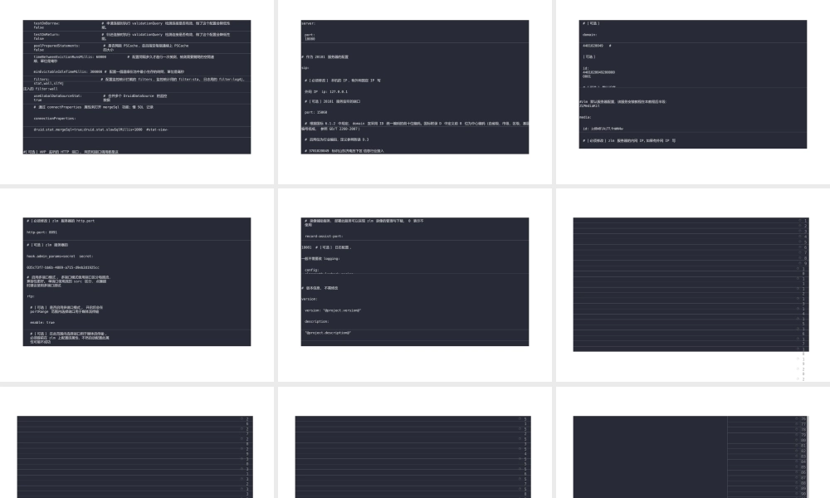Image resolution: width=830 pixels, height=498 pixels.
Task: Click the "@project.description@" value
Action: (328, 333)
